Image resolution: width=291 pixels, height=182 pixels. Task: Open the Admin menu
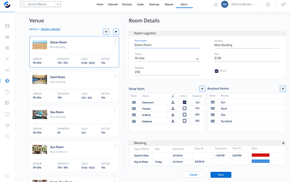(x=184, y=4)
